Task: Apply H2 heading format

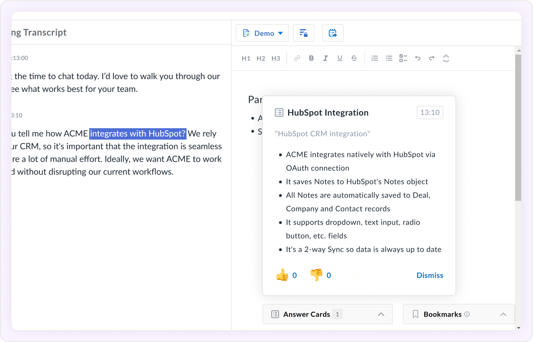Action: [x=261, y=58]
